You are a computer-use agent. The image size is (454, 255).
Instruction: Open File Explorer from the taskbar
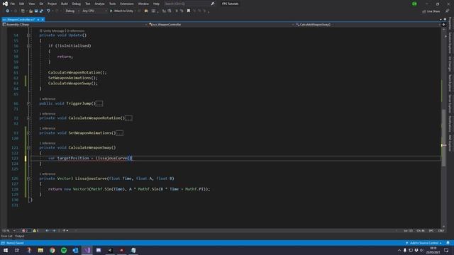point(40,250)
